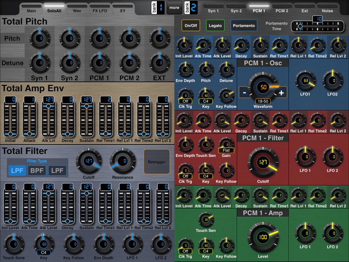Image resolution: width=349 pixels, height=262 pixels.
Task: Switch to the Main tab
Action: coord(31,9)
